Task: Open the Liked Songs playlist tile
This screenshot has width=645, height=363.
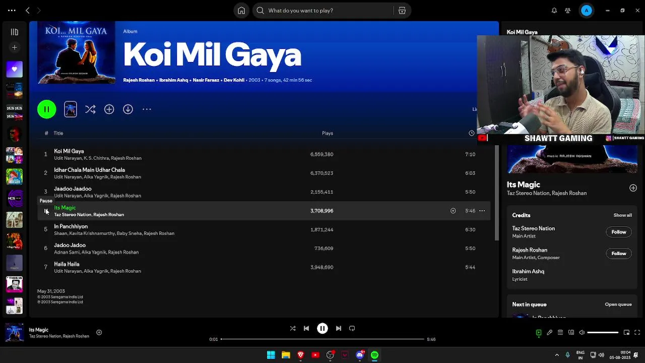Action: 15,69
